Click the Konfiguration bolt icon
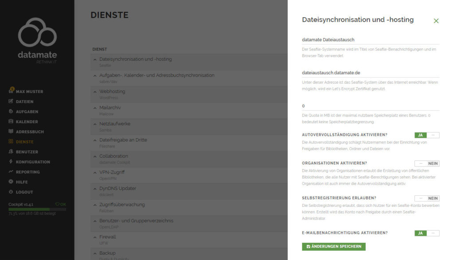The image size is (454, 260). coord(11,161)
